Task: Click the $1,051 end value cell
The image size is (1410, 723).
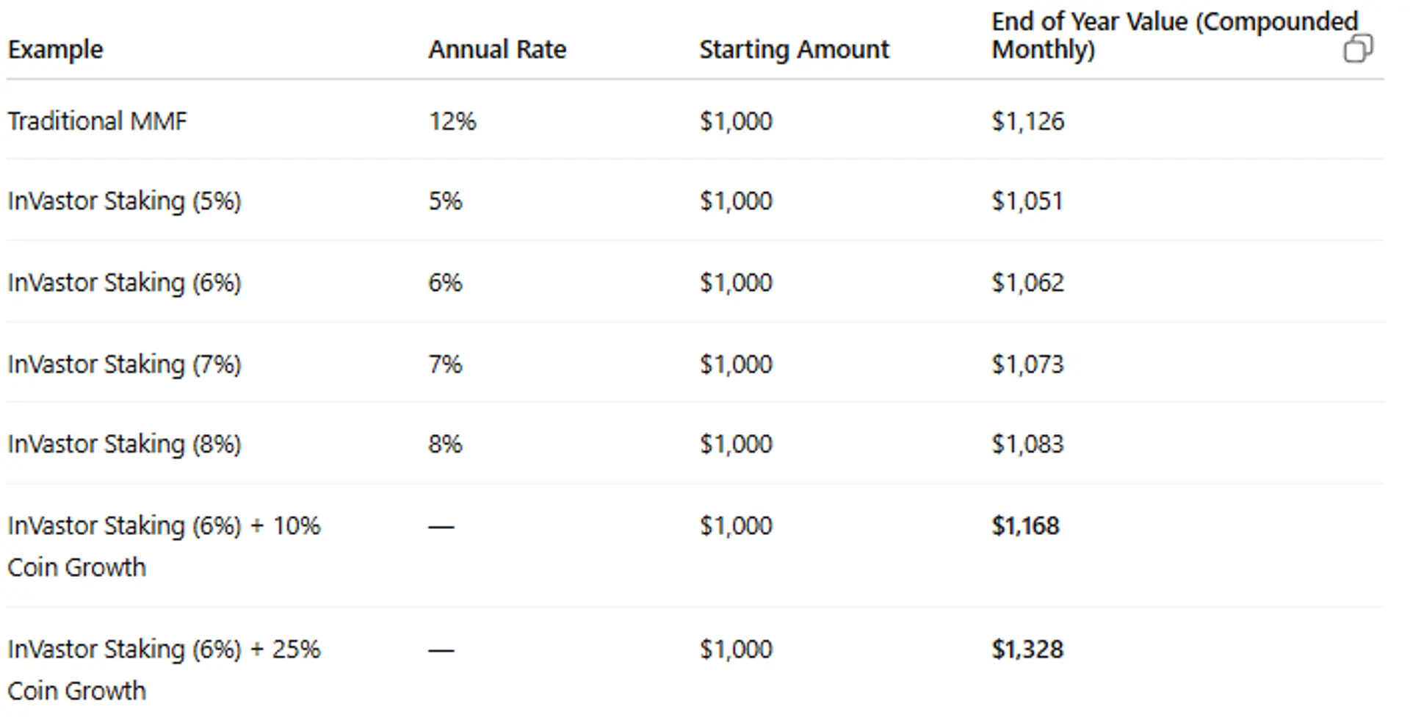Action: (1027, 201)
